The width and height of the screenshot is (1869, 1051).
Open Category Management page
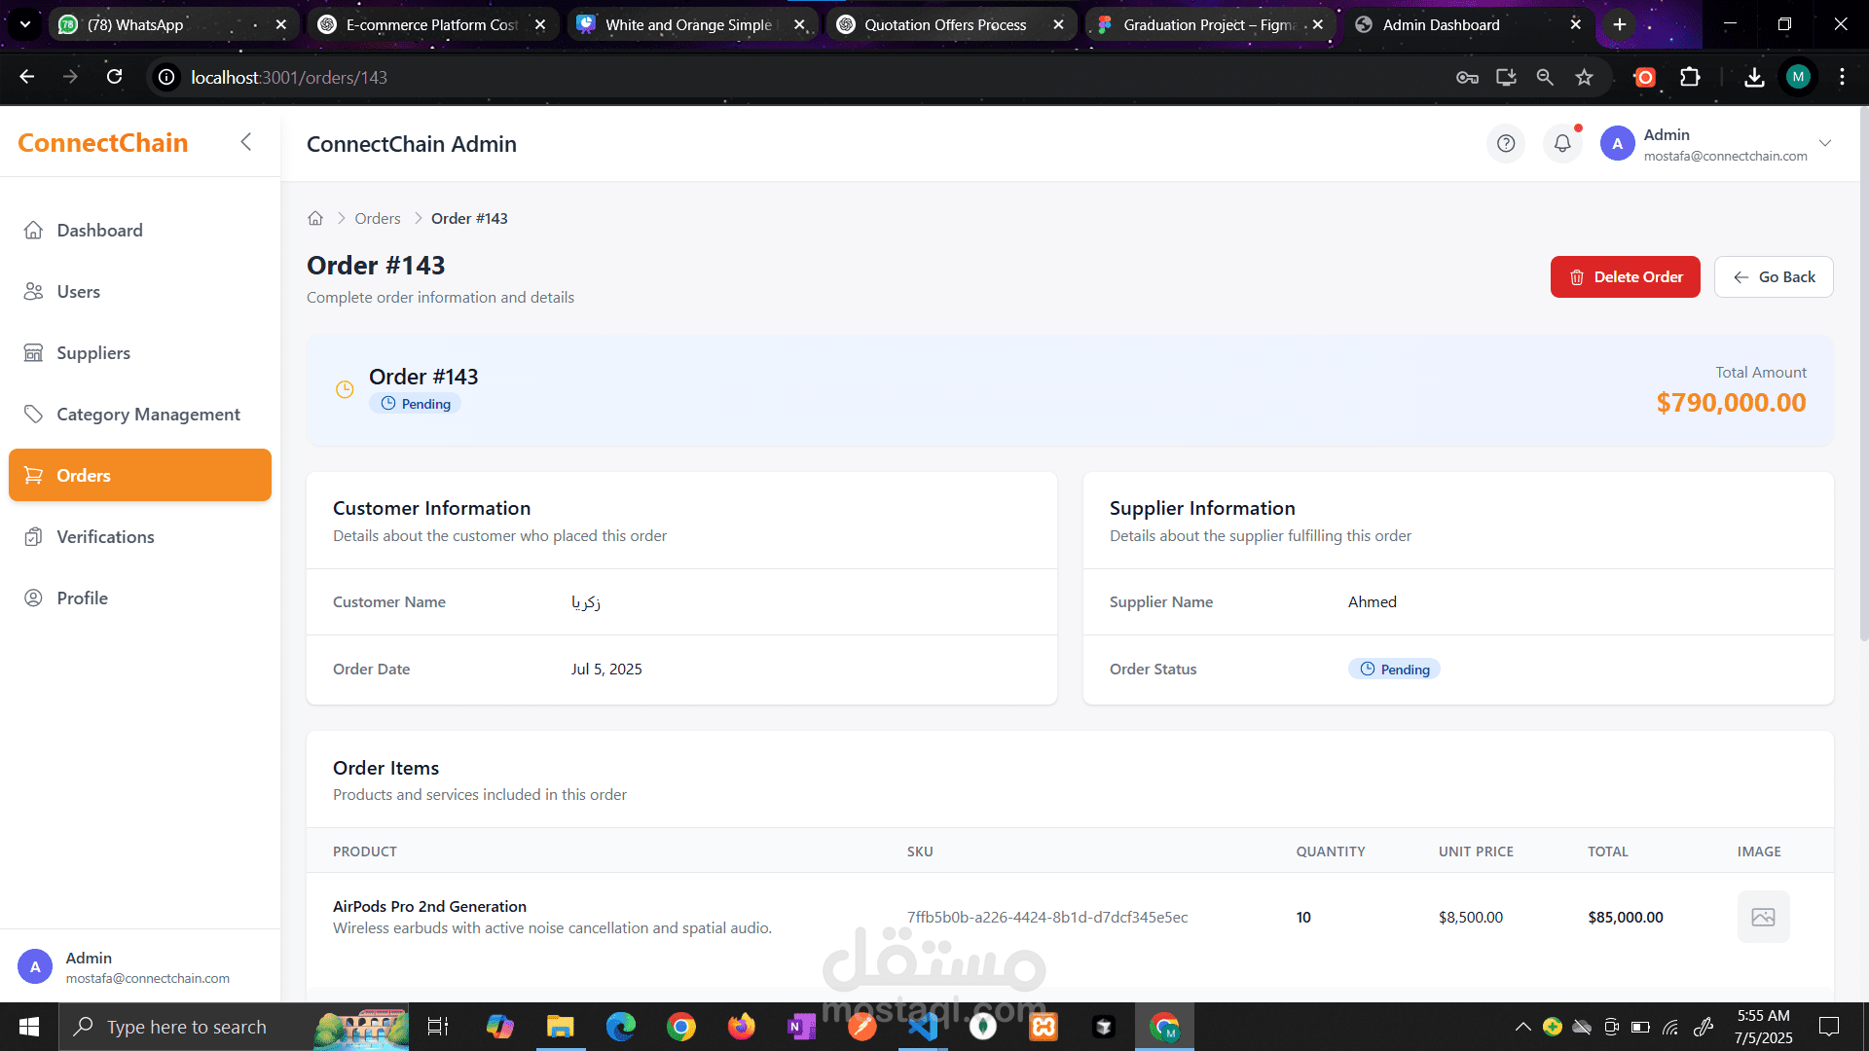148,414
